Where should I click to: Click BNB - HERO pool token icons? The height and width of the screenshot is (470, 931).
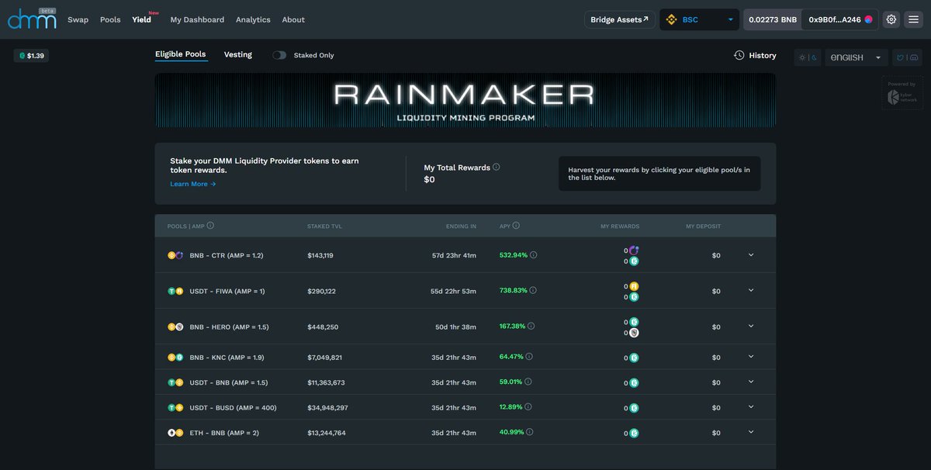(175, 327)
